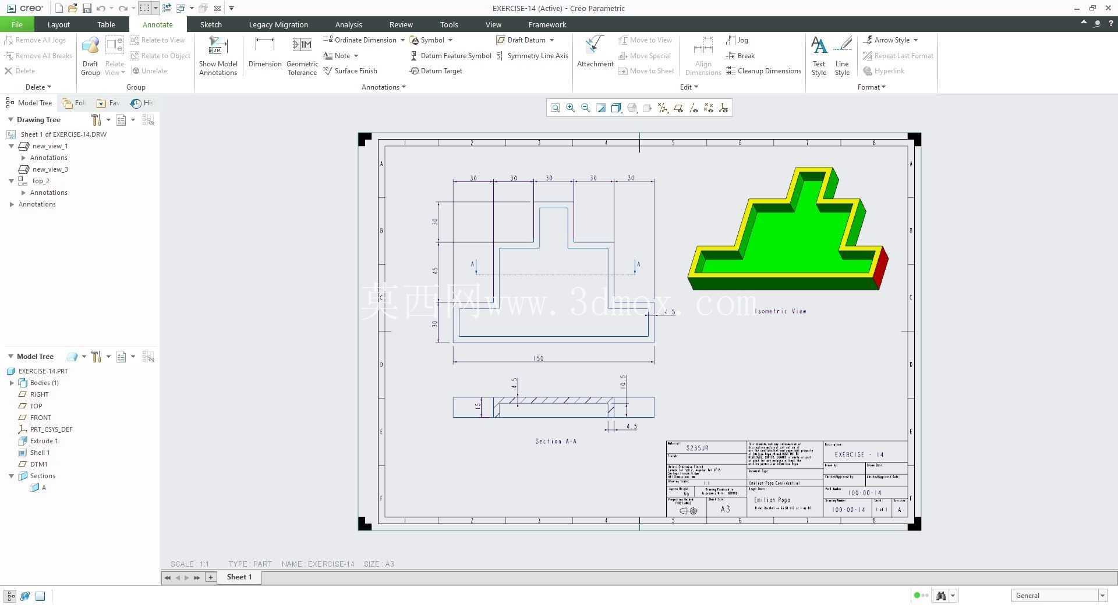Image resolution: width=1118 pixels, height=605 pixels.
Task: Open Arrow Style dropdown
Action: (915, 40)
